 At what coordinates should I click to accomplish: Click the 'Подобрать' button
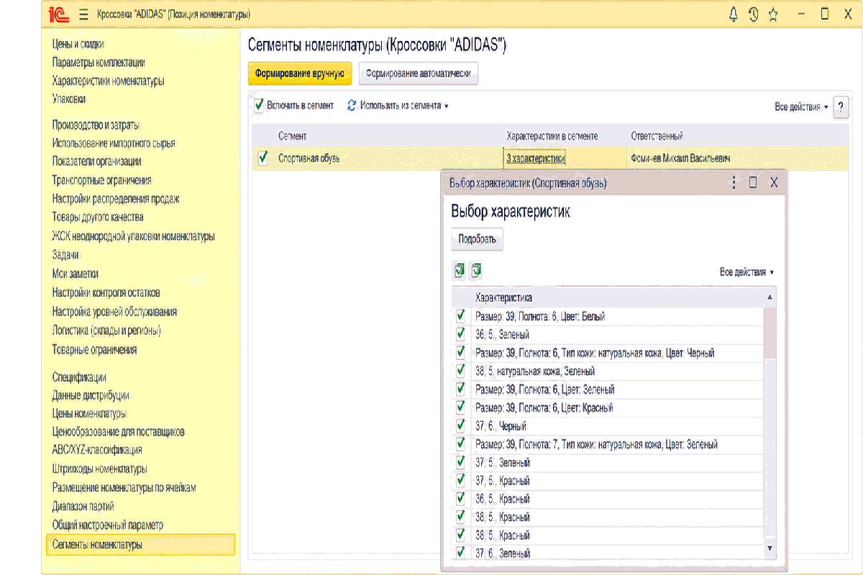tap(478, 239)
